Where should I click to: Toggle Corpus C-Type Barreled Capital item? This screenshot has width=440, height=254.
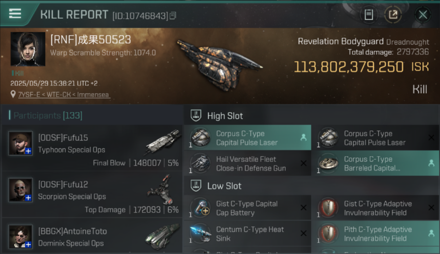click(x=375, y=163)
